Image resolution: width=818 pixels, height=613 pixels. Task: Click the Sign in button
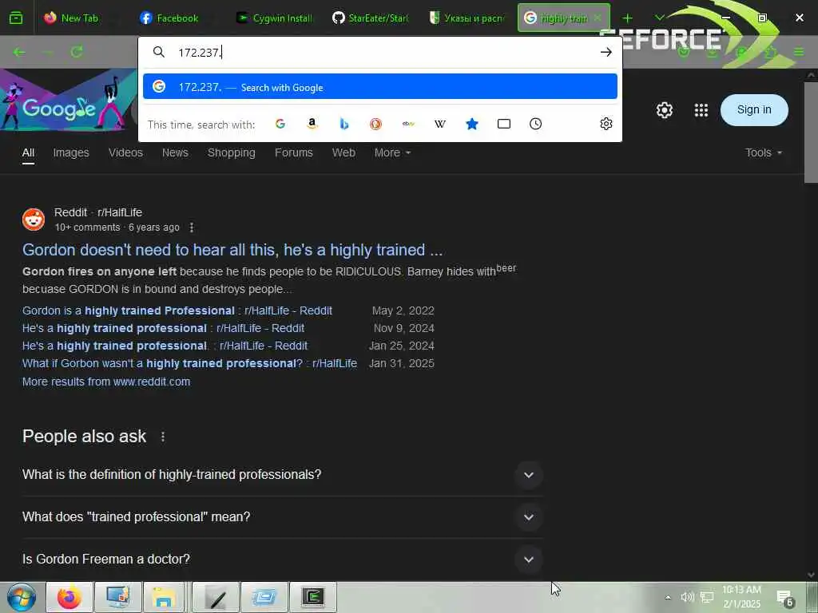tap(754, 110)
